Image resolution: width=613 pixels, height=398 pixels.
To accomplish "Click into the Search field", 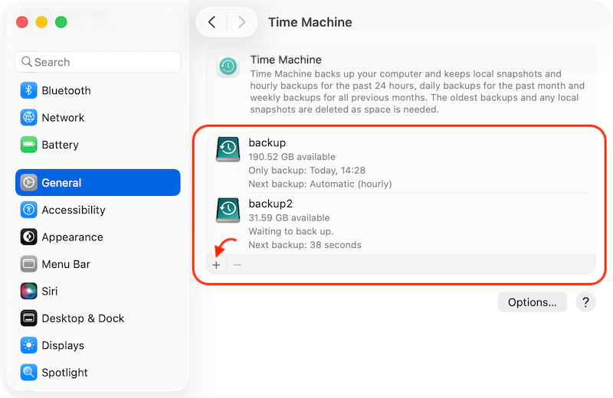I will (x=98, y=62).
